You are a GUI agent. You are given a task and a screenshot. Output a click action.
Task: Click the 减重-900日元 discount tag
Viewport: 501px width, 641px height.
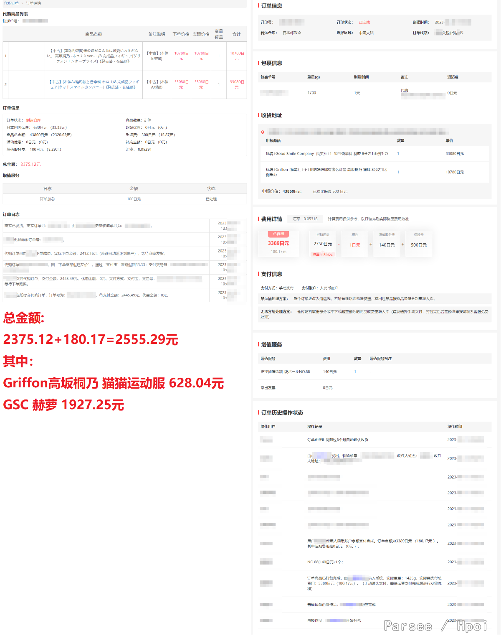coord(323,254)
